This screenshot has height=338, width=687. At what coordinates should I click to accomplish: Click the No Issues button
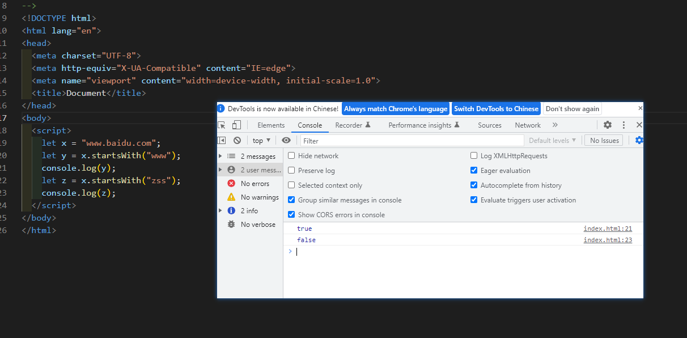pos(604,140)
